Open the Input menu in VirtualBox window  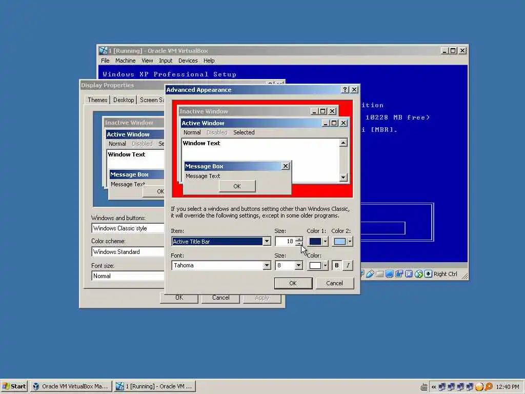pyautogui.click(x=166, y=61)
